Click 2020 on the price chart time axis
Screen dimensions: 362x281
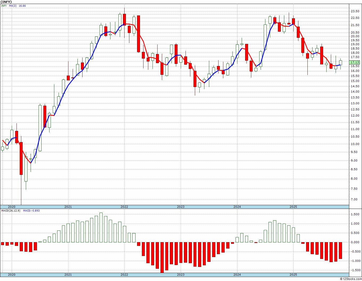[12, 207]
